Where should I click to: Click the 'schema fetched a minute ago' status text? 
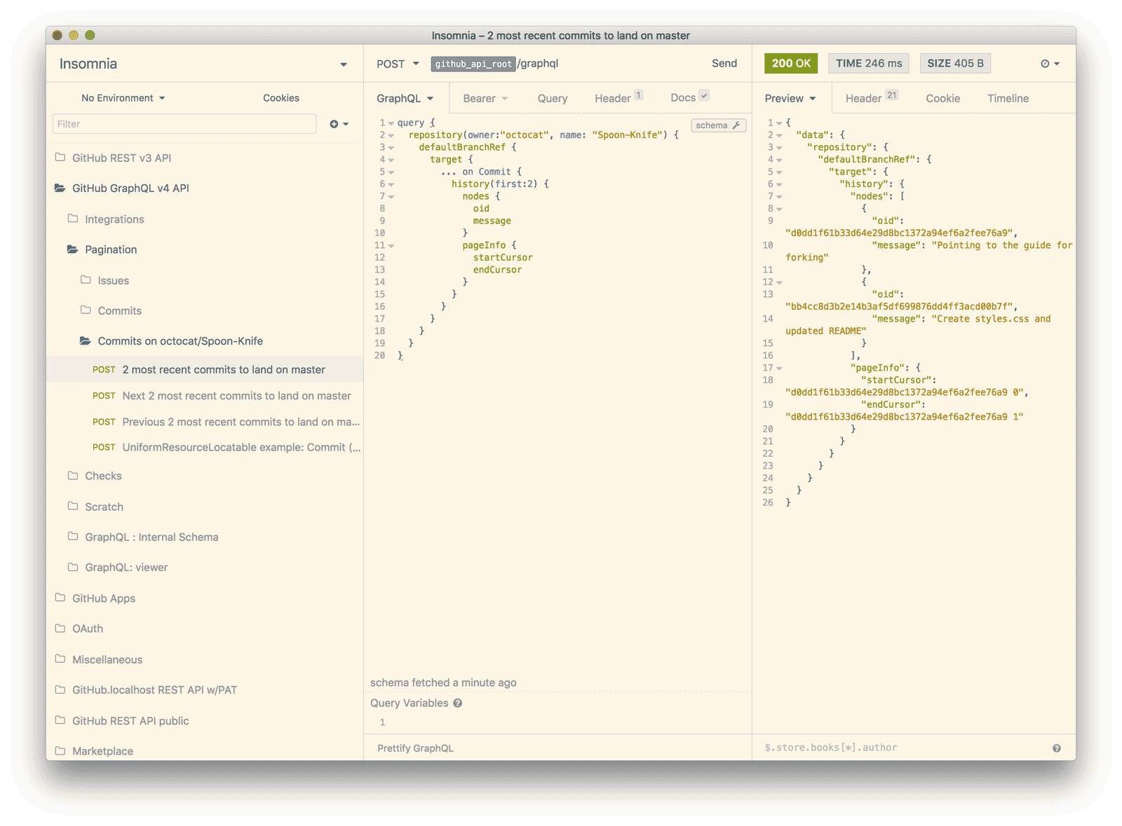443,682
